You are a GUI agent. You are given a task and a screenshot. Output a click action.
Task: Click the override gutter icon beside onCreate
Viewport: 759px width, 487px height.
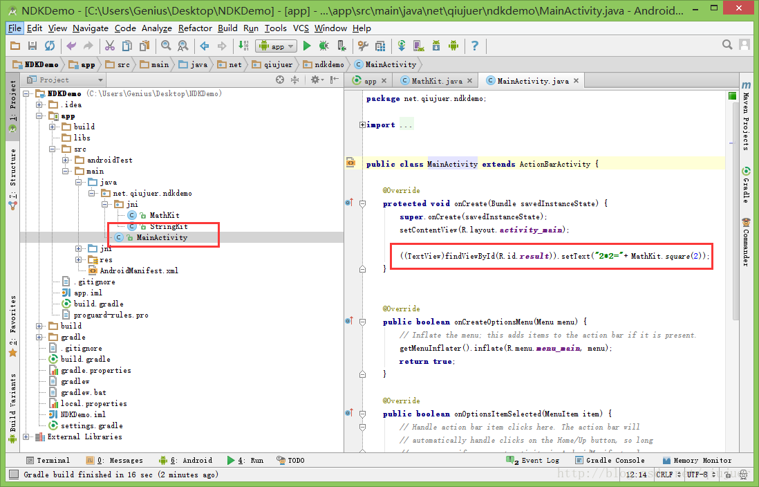pyautogui.click(x=349, y=203)
